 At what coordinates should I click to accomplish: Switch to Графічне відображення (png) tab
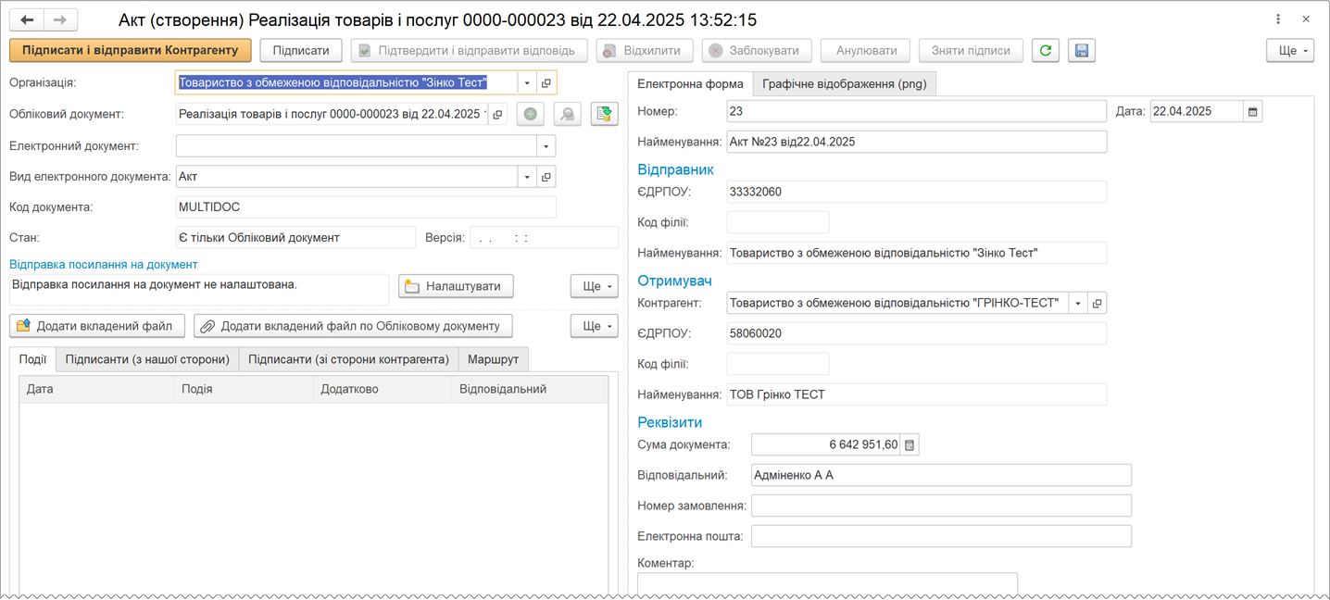[x=845, y=84]
